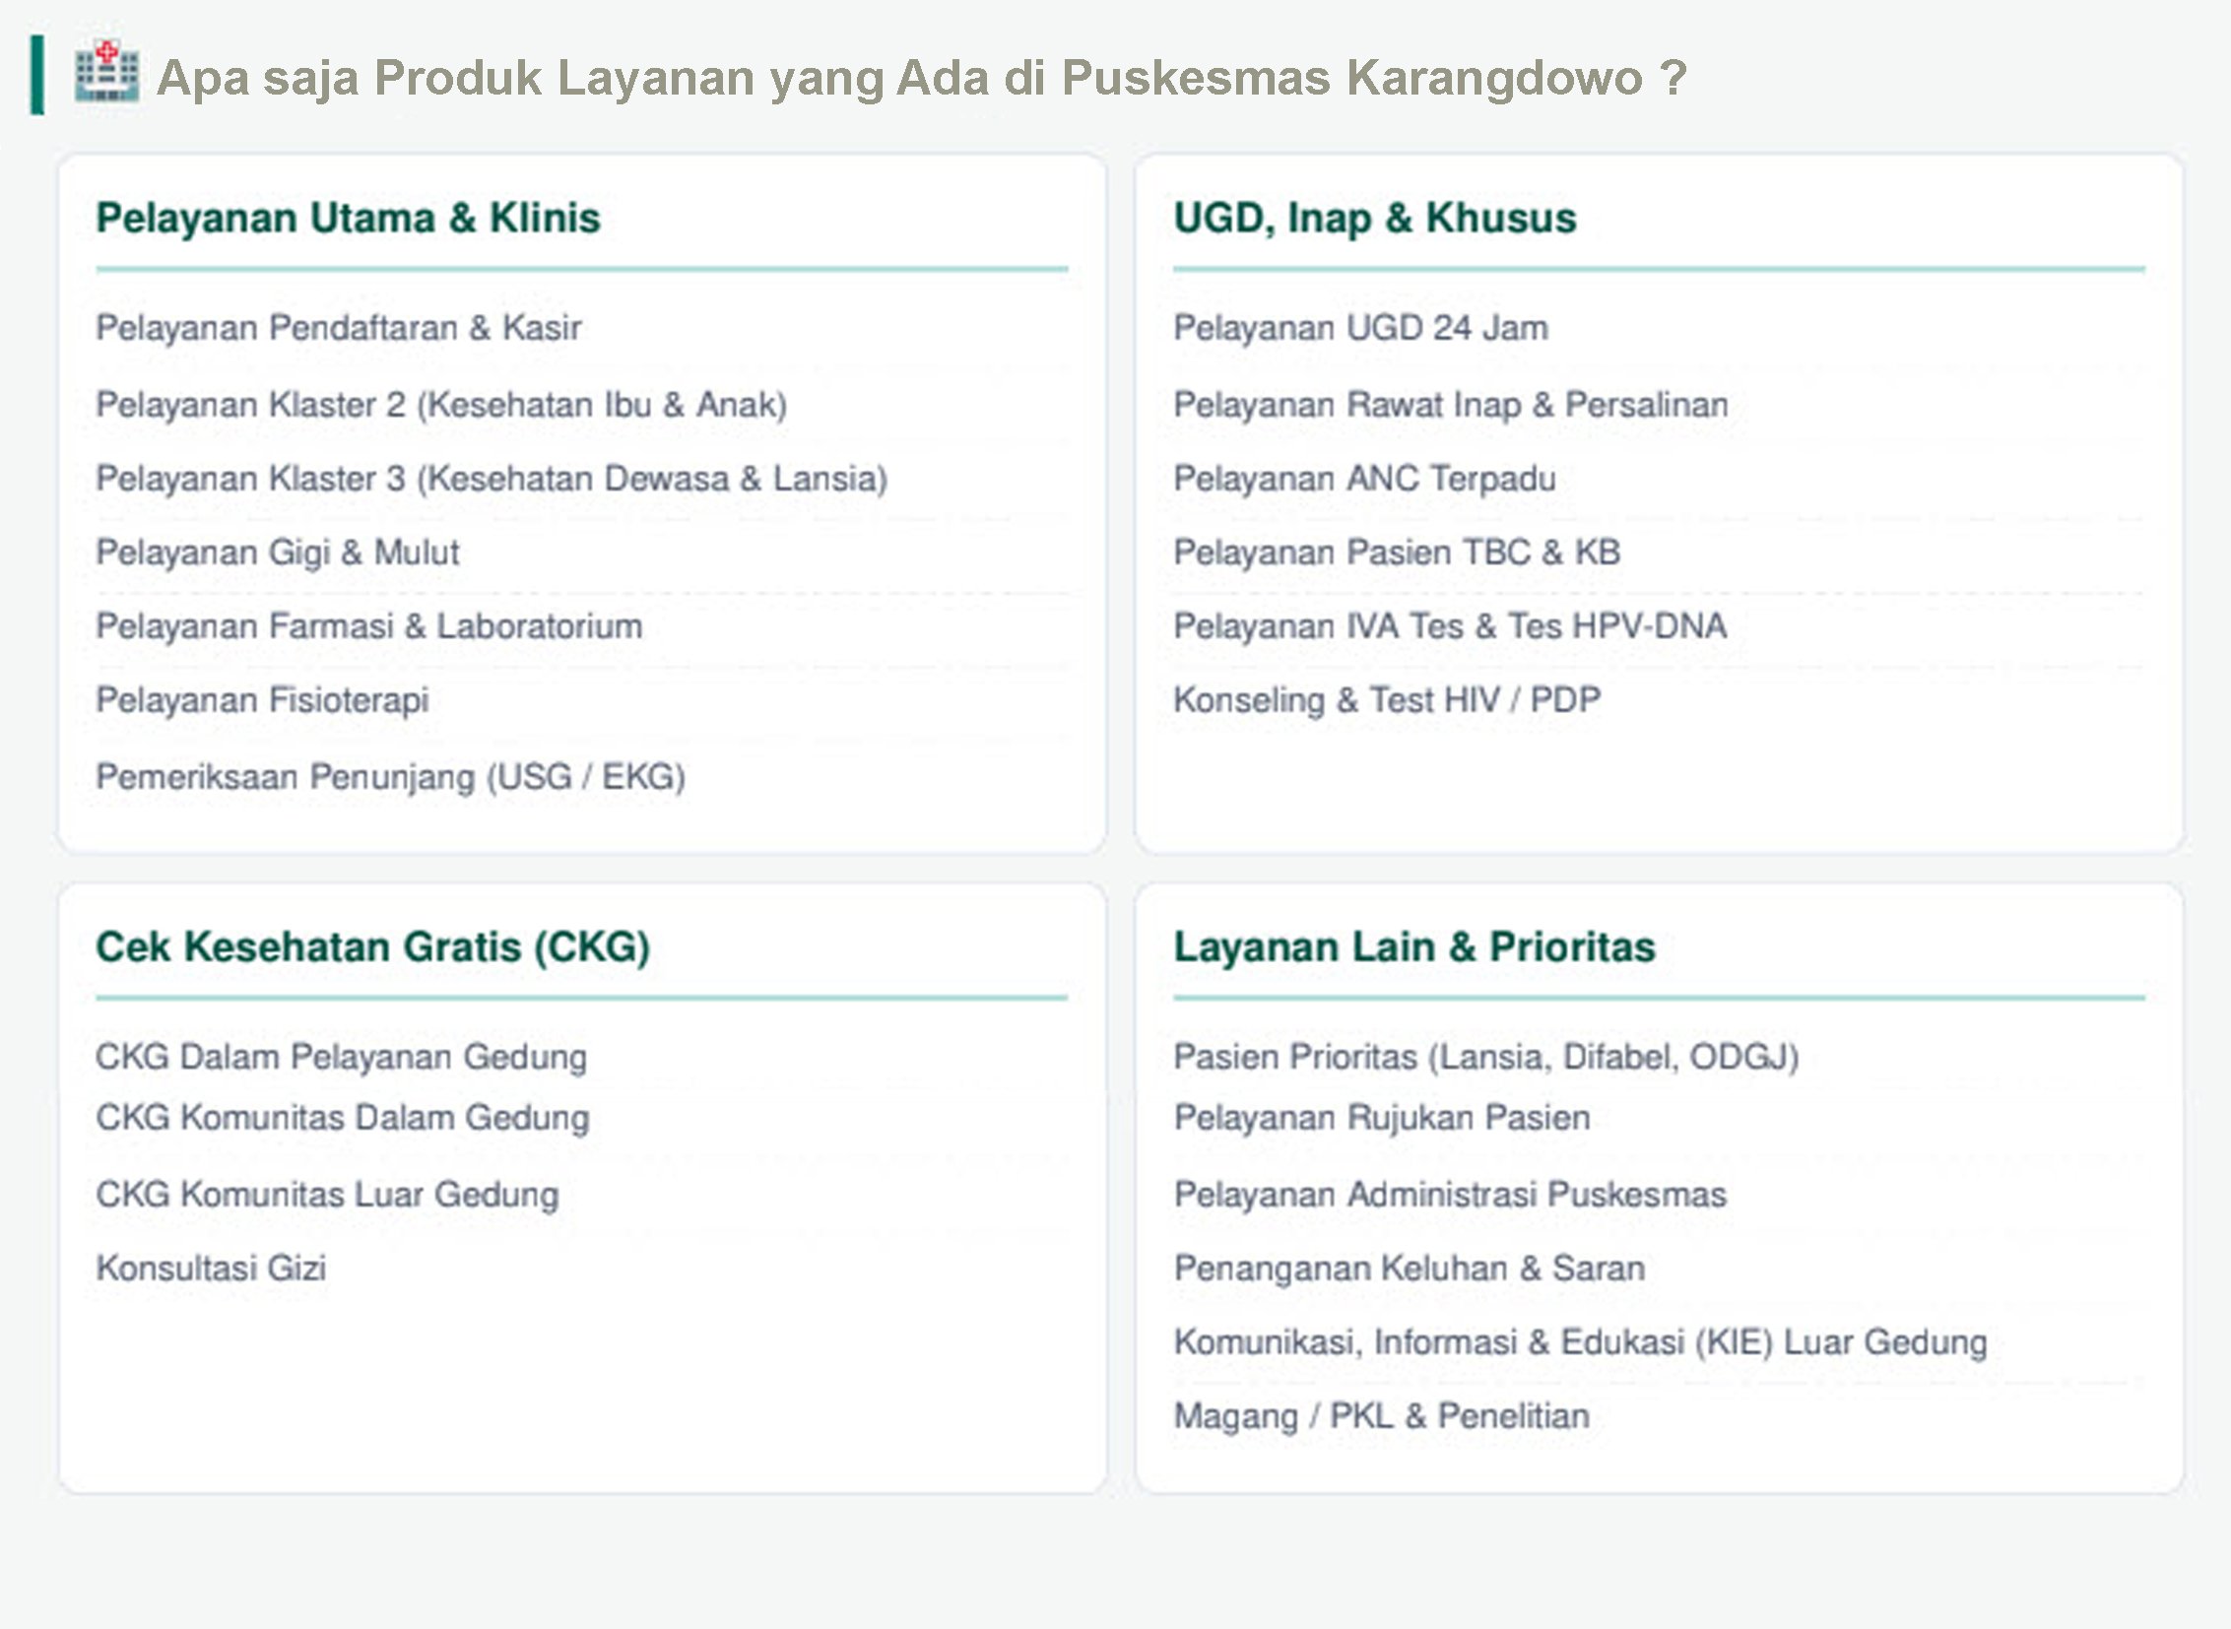Click Konseling & Test HIV / PDP

pos(1387,700)
